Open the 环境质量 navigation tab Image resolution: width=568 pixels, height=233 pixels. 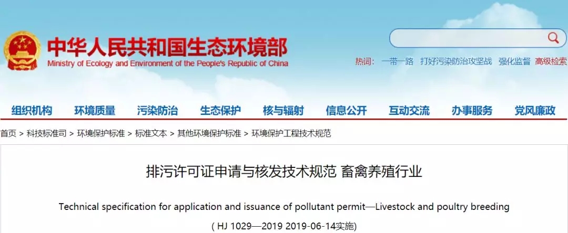coord(95,111)
